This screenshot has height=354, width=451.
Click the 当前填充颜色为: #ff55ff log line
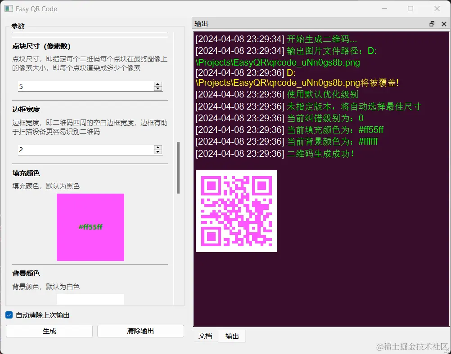pos(289,130)
